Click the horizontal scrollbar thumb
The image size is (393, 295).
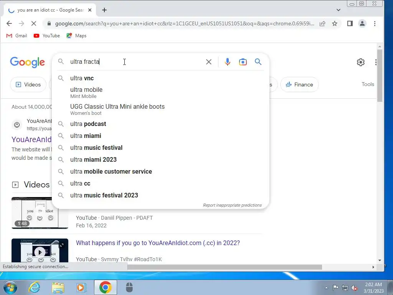[x=225, y=267]
